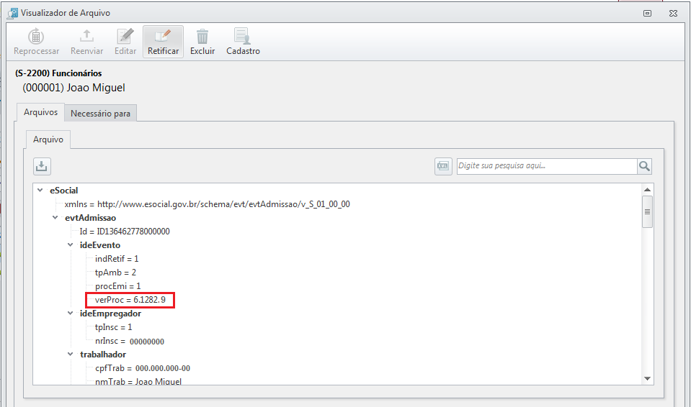691x407 pixels.
Task: Click the Editar pencil icon
Action: pos(125,36)
